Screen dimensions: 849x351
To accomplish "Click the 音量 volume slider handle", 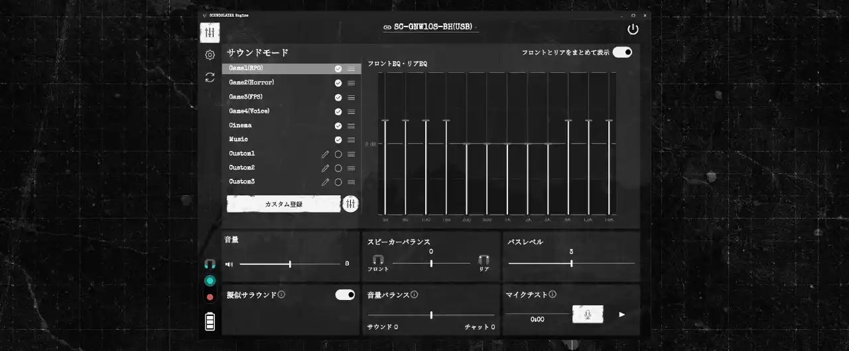I will (x=290, y=264).
